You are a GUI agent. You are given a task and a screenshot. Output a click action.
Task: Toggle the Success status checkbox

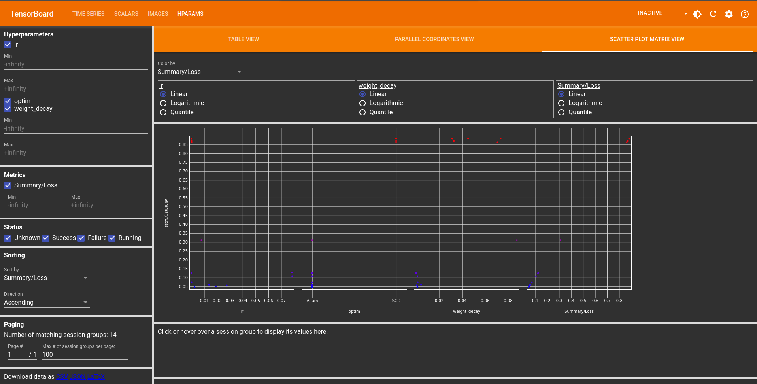point(45,238)
